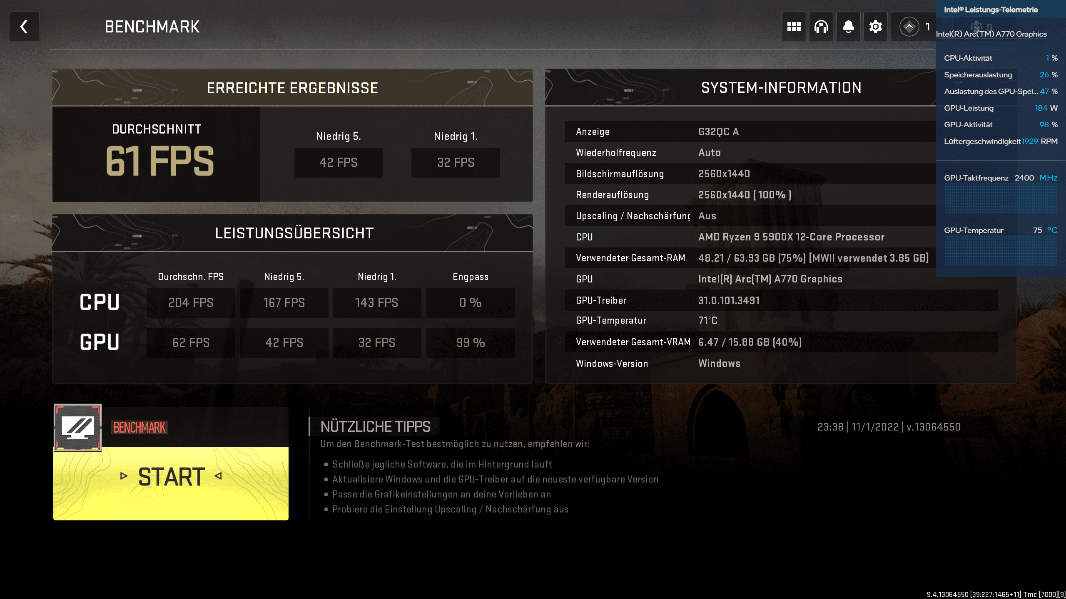This screenshot has width=1066, height=599.
Task: Click START benchmark button
Action: click(x=171, y=476)
